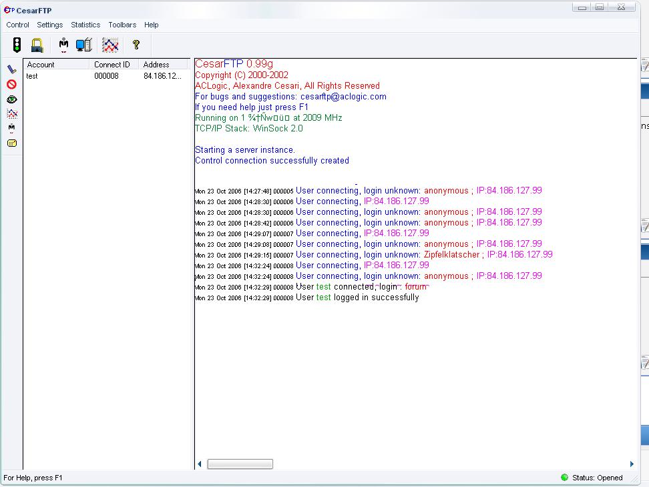The image size is (649, 487).
Task: Open the Settings menu
Action: click(x=49, y=25)
